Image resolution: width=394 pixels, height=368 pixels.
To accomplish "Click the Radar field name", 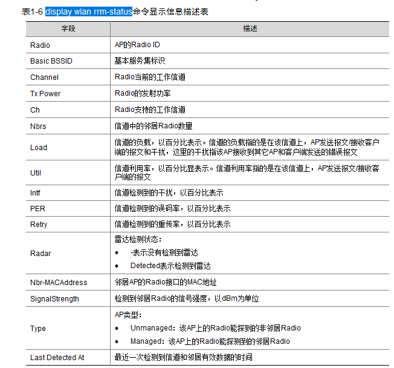I will [x=40, y=253].
